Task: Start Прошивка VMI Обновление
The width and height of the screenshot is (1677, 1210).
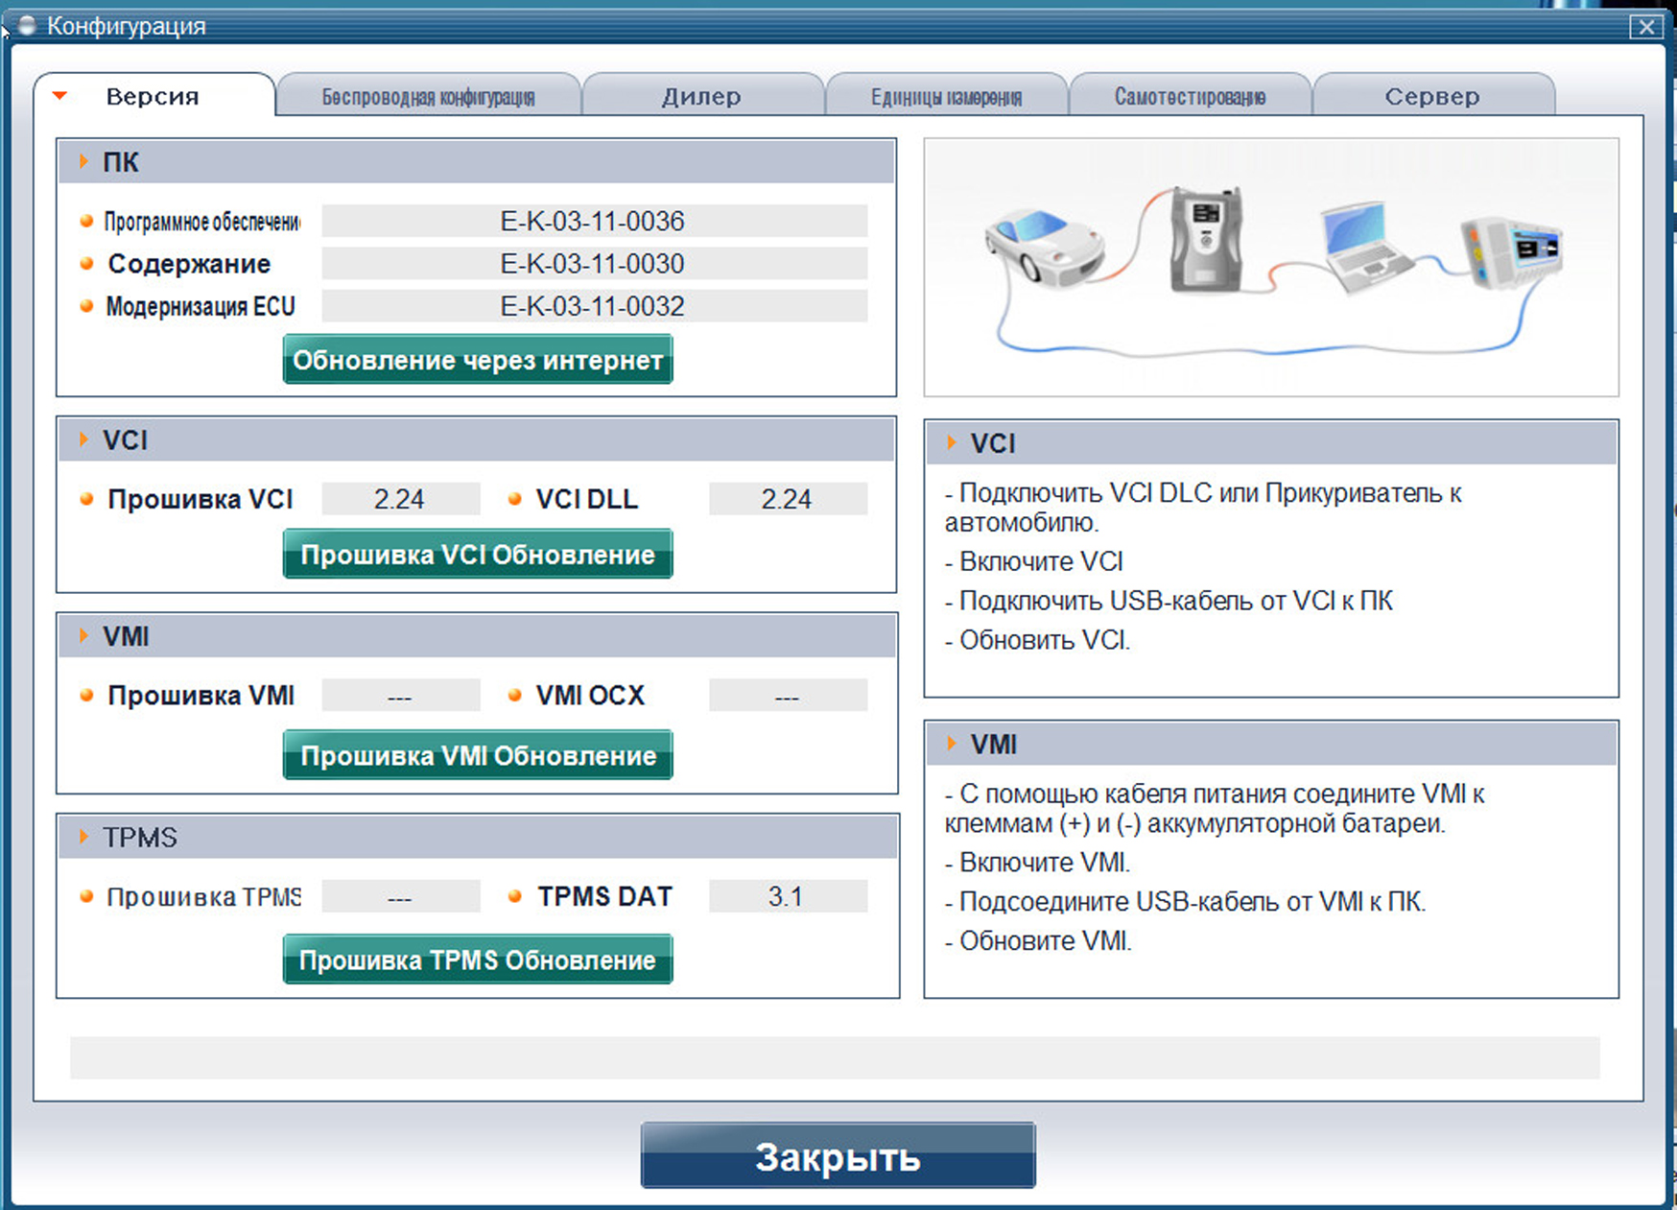Action: click(478, 755)
